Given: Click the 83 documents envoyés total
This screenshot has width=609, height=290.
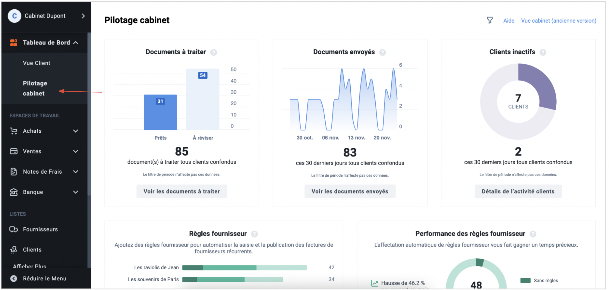Looking at the screenshot, I should (350, 153).
